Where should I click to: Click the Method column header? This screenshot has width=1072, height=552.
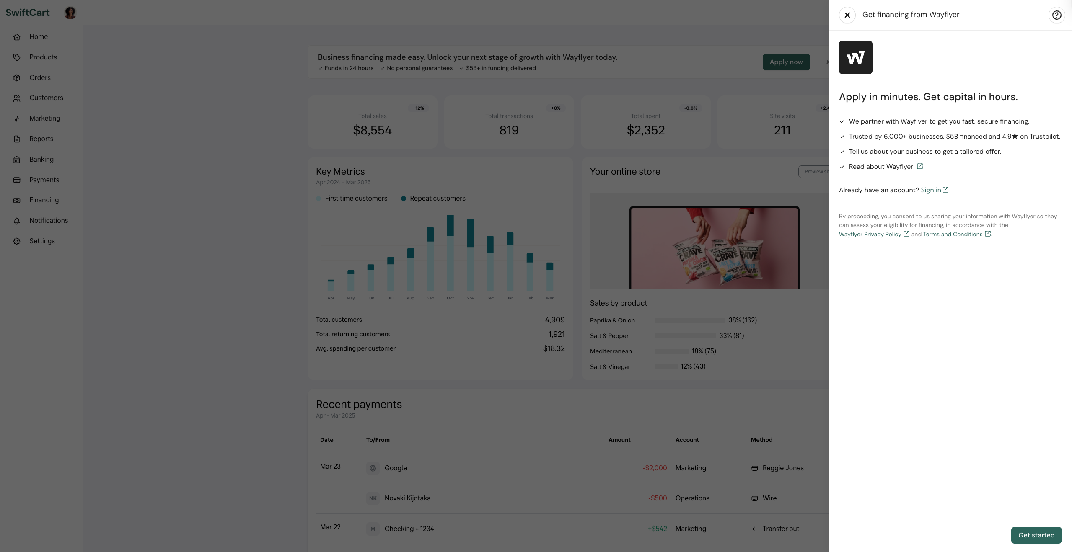(x=762, y=440)
